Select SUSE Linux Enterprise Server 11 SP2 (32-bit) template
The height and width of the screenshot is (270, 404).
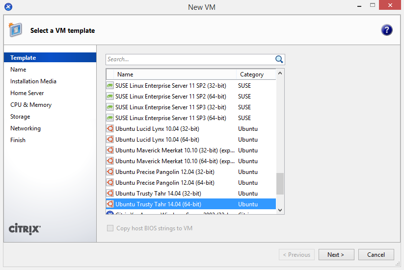(x=191, y=86)
